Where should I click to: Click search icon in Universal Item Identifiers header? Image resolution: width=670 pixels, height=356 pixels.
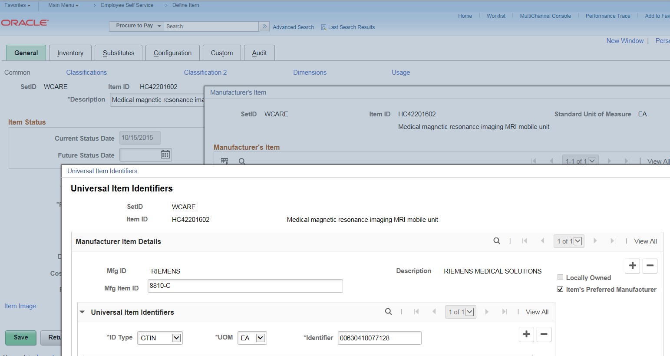[x=388, y=312]
